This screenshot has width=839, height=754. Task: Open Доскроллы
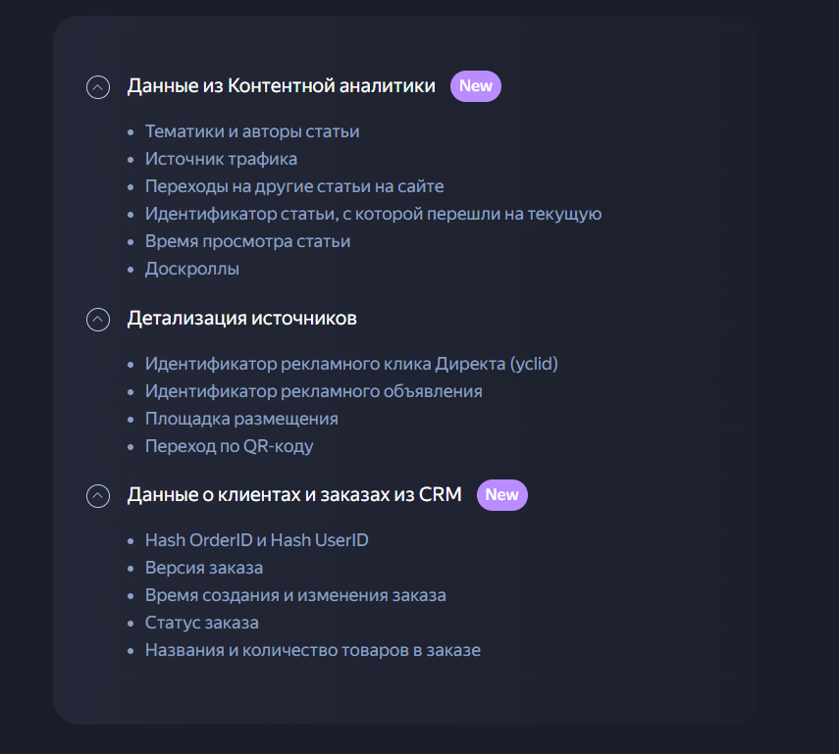click(x=190, y=268)
